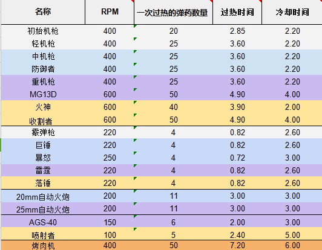
Task: Click ammo count 20 in 初始机枪 row
Action: (173, 31)
